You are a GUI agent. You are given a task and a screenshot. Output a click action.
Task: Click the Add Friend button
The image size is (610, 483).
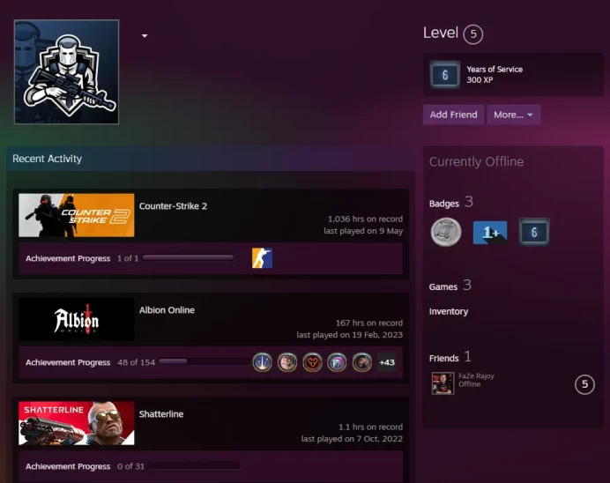(x=454, y=115)
